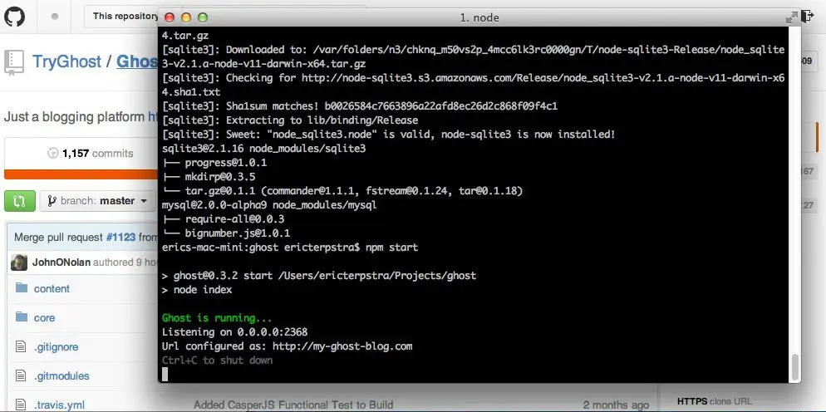Open the TryGhost owner link
The height and width of the screenshot is (412, 826).
click(x=66, y=61)
